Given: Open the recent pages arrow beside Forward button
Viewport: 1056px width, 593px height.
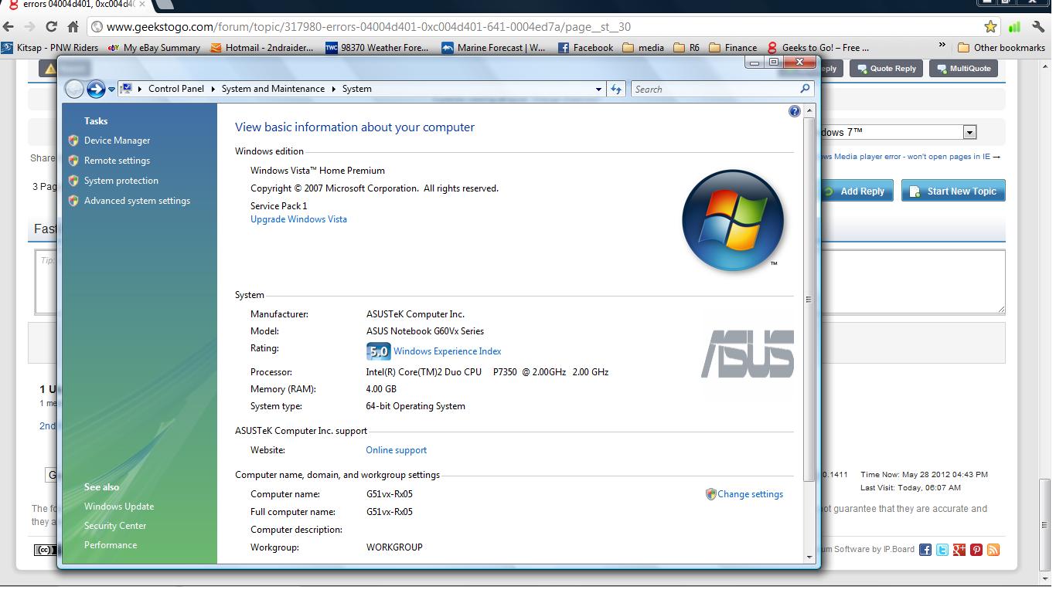Looking at the screenshot, I should (111, 90).
